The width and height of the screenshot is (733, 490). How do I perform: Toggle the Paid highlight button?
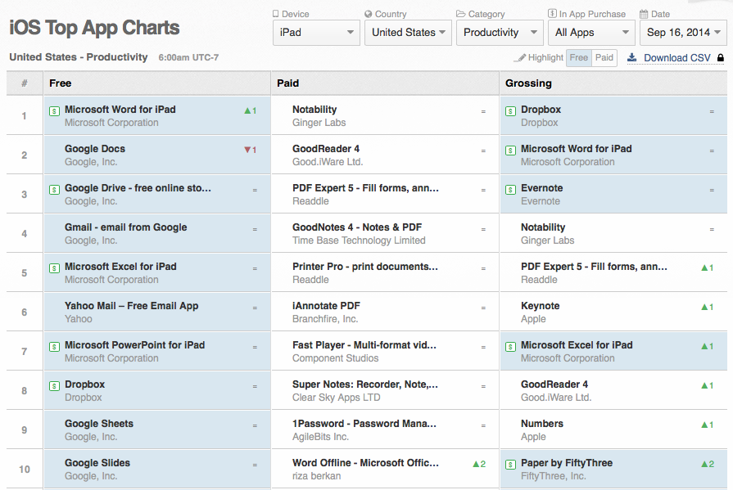604,57
